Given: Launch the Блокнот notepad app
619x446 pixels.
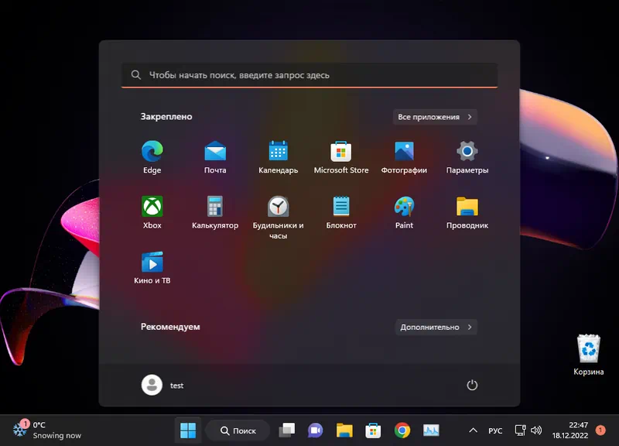Looking at the screenshot, I should click(341, 212).
